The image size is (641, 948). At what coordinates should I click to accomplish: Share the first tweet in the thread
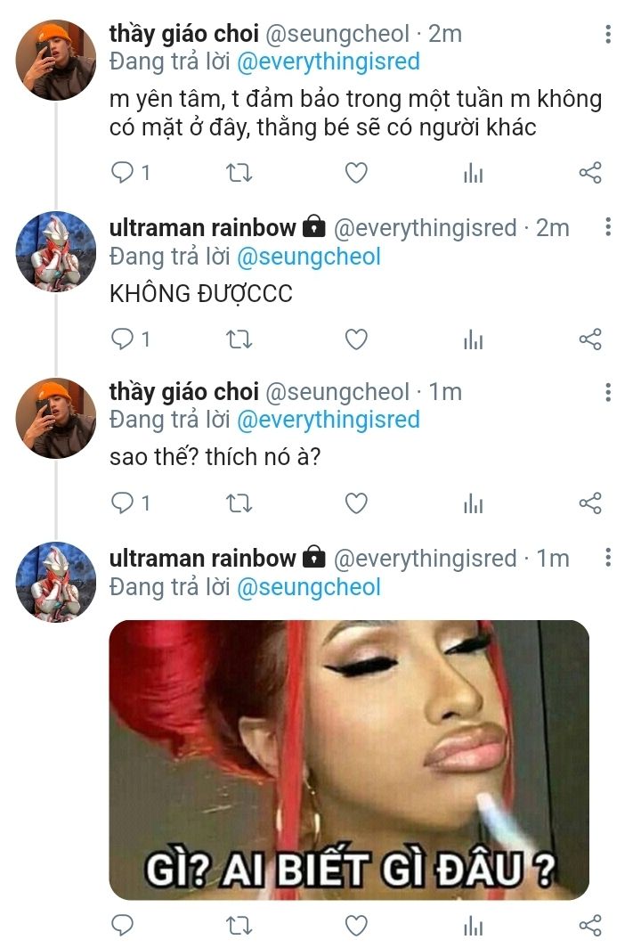pos(590,173)
